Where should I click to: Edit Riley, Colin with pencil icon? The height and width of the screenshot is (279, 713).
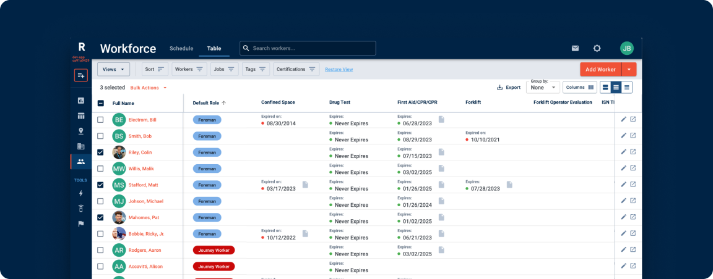point(623,151)
